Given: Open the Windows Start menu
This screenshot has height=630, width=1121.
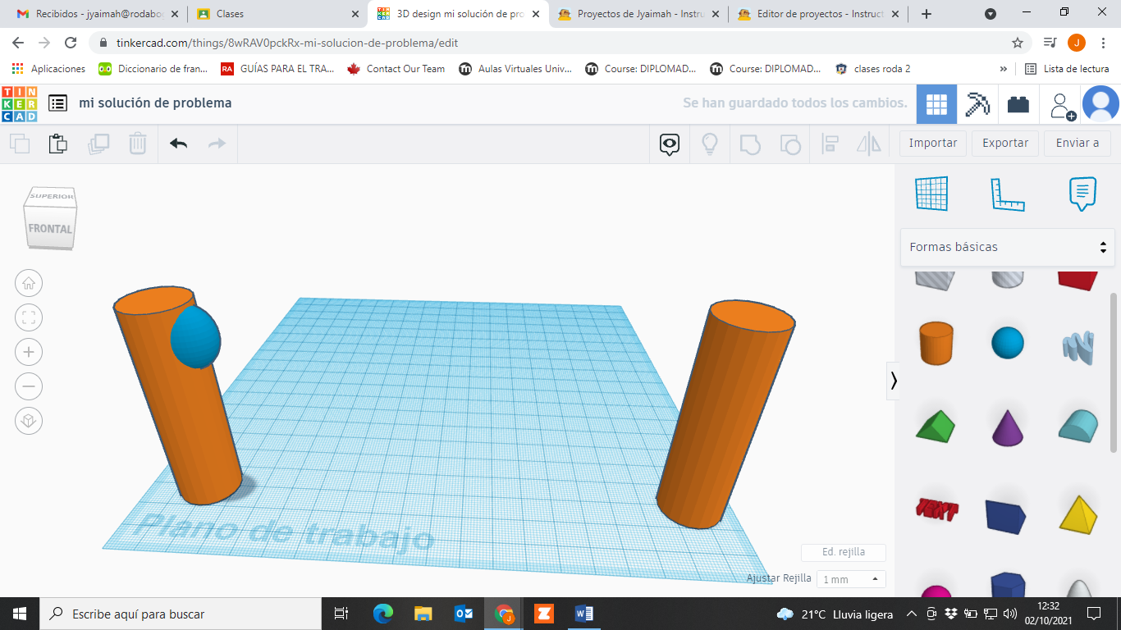Looking at the screenshot, I should pos(19,614).
